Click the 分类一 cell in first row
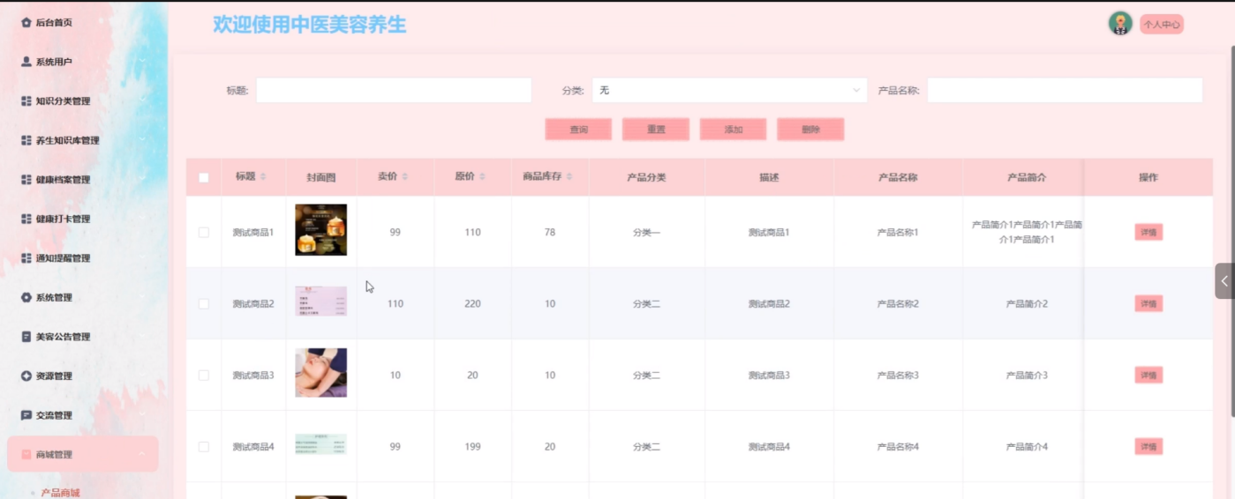 pos(646,233)
